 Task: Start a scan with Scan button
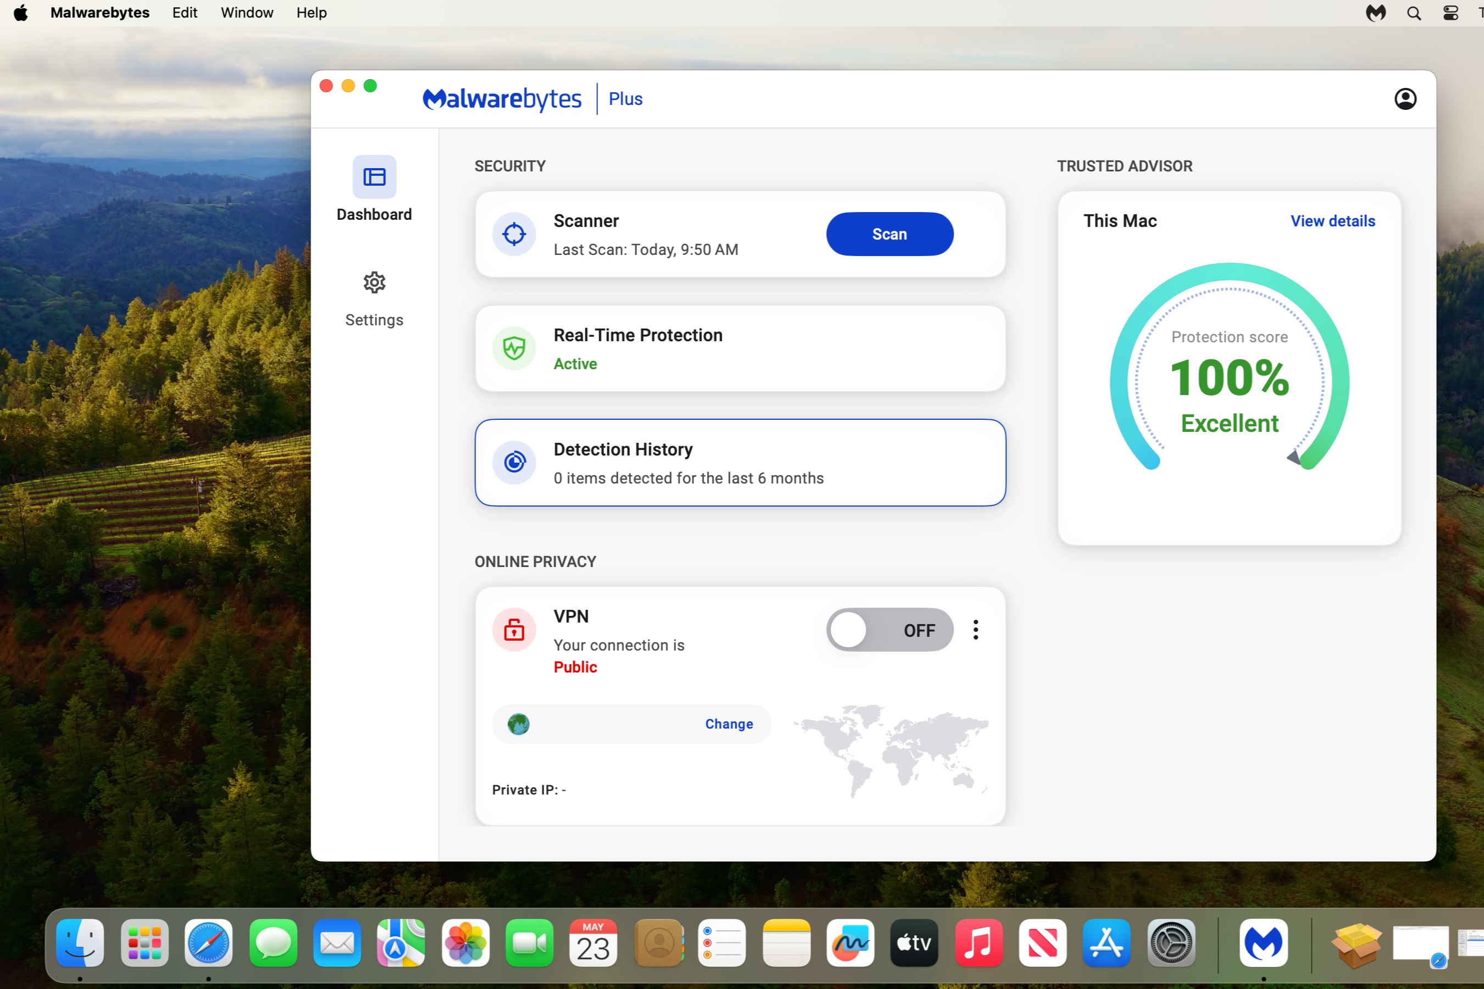[890, 234]
